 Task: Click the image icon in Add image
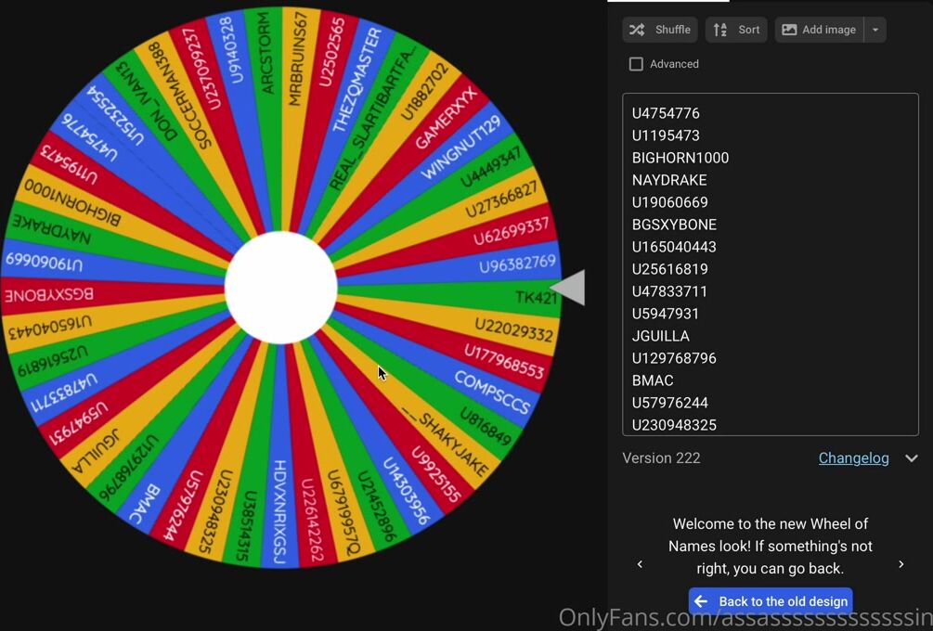789,30
